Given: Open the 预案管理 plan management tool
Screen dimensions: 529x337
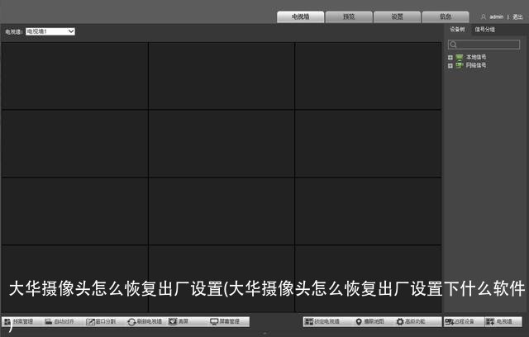Looking at the screenshot, I should tap(18, 321).
